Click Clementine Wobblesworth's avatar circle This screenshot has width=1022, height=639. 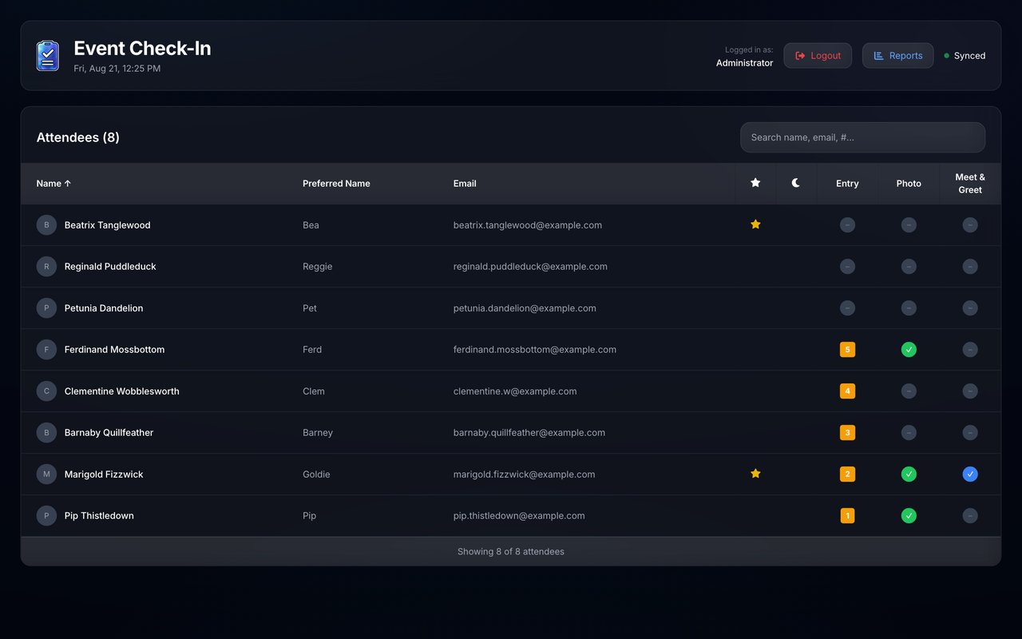click(x=46, y=391)
